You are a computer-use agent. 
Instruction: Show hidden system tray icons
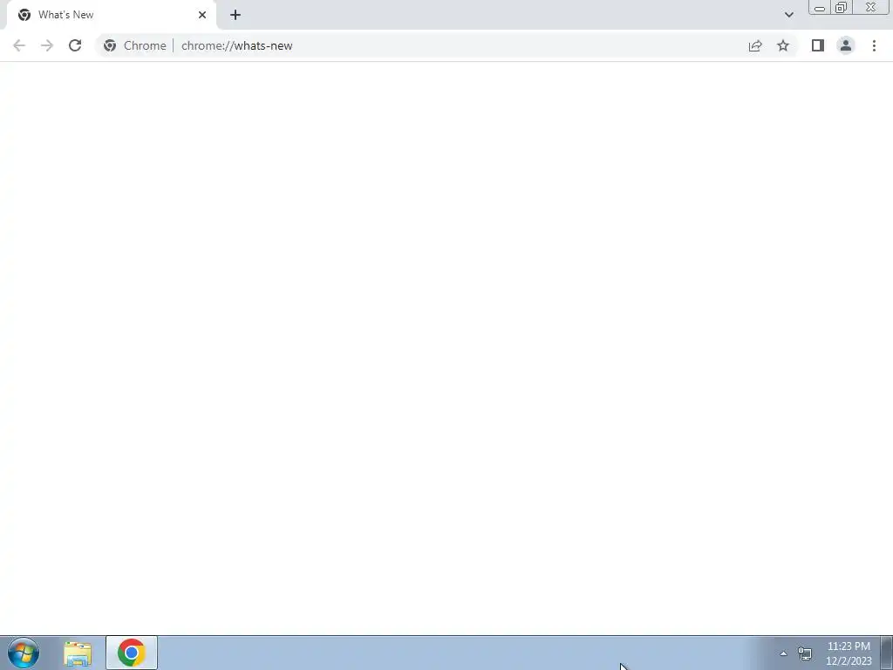click(x=784, y=653)
